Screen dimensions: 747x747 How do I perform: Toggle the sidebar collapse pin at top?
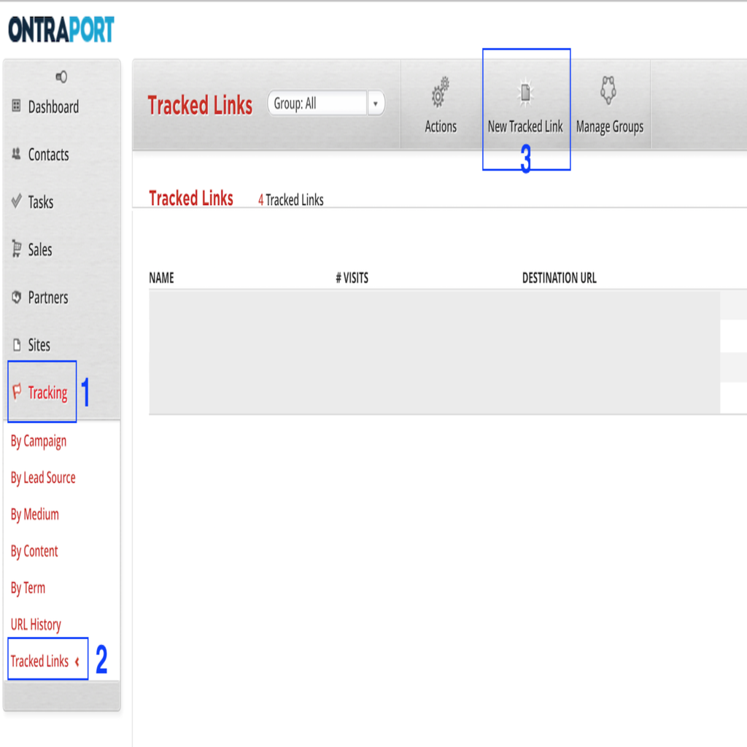click(61, 77)
